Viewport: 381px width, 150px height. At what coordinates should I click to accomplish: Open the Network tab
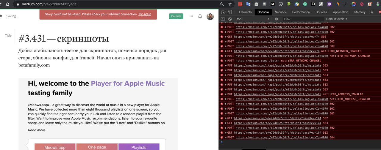280,12
